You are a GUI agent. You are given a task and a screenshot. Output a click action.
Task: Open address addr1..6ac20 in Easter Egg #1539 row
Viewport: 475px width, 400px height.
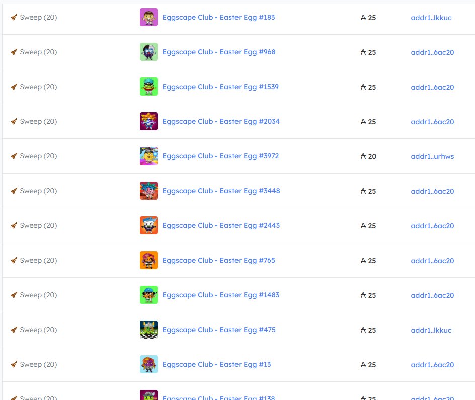click(432, 87)
